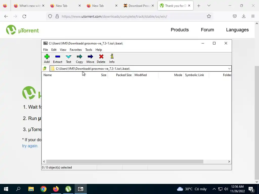Image resolution: width=259 pixels, height=194 pixels.
Task: Close the "Thank you for" tab
Action: [x=189, y=6]
